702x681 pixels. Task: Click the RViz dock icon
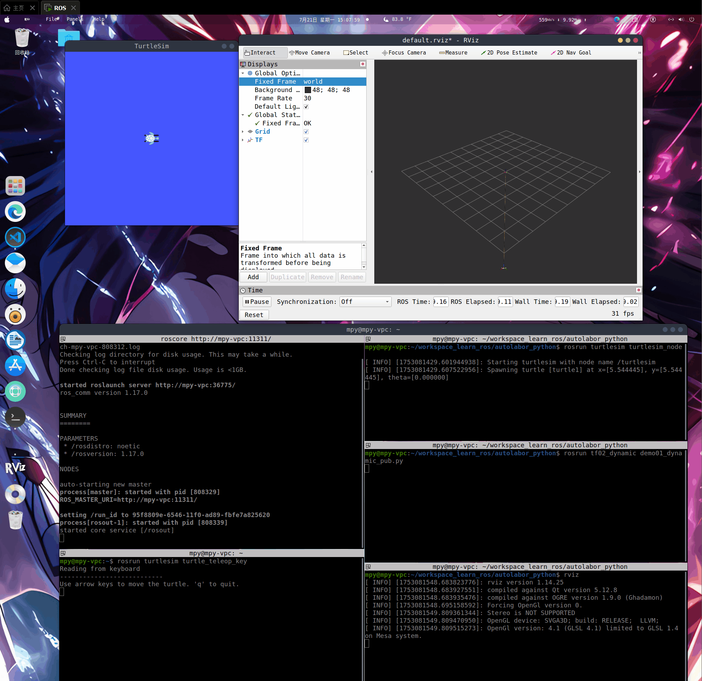[x=15, y=468]
